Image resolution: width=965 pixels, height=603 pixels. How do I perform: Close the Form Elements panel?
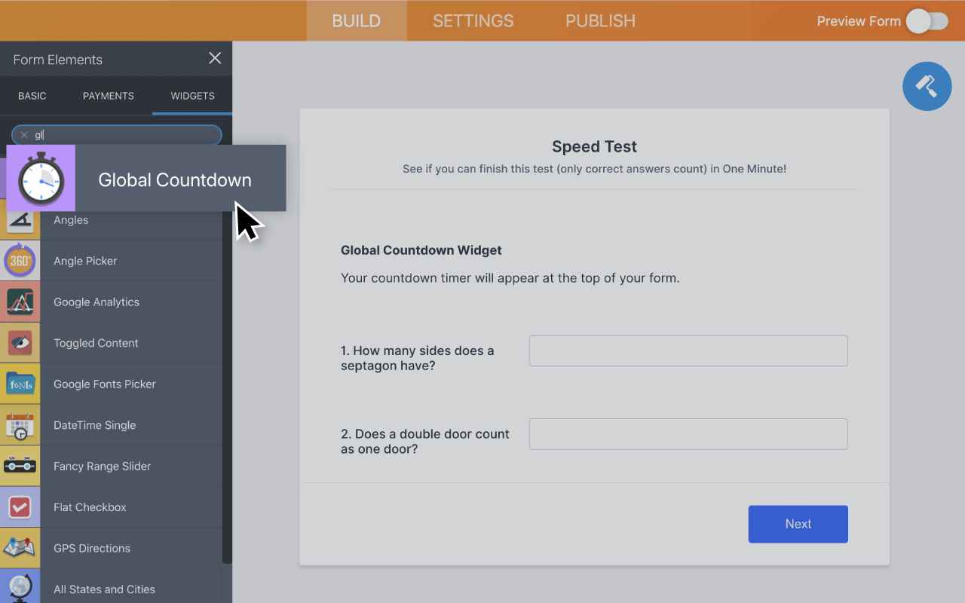pyautogui.click(x=215, y=59)
